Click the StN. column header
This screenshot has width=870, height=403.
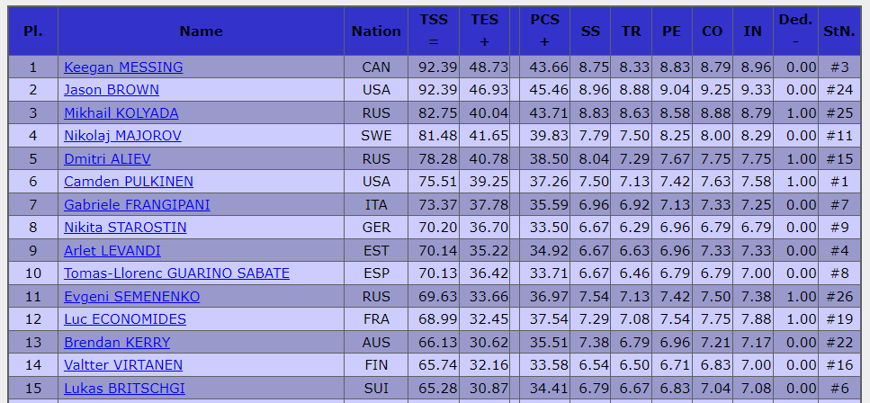point(839,31)
